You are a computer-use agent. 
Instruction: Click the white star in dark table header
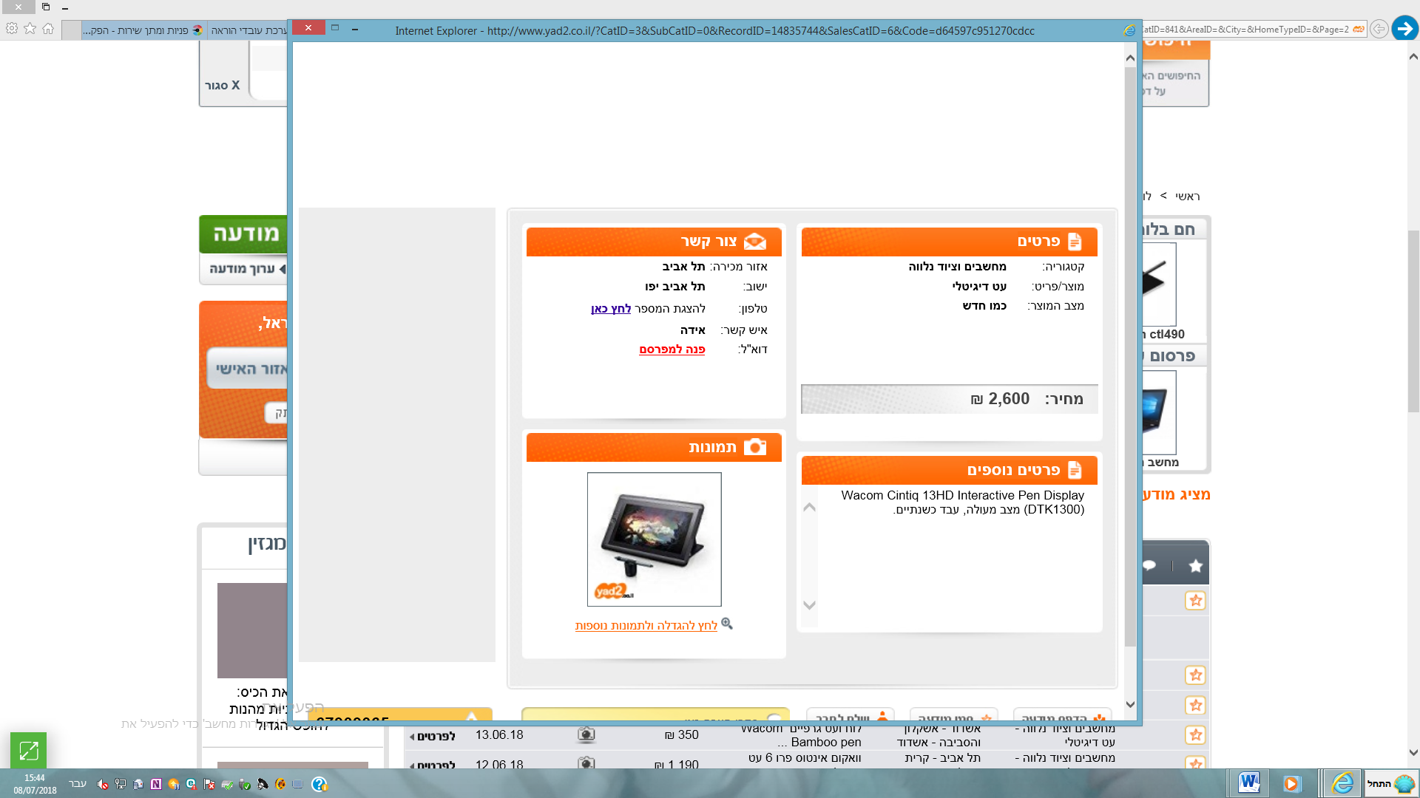[x=1195, y=566]
